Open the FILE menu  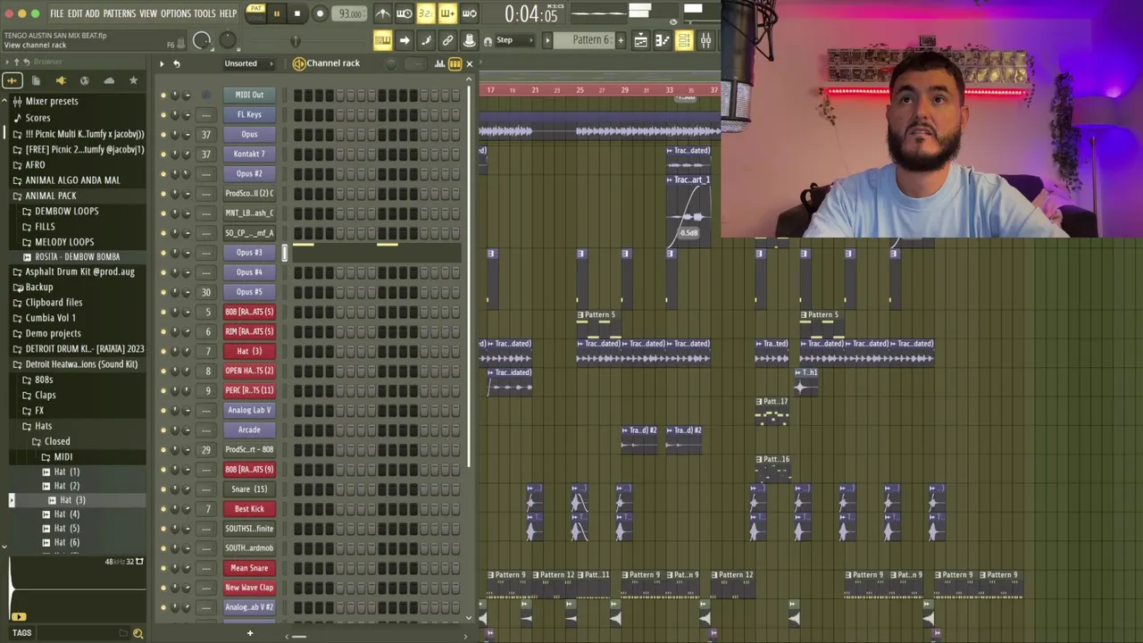click(x=56, y=13)
